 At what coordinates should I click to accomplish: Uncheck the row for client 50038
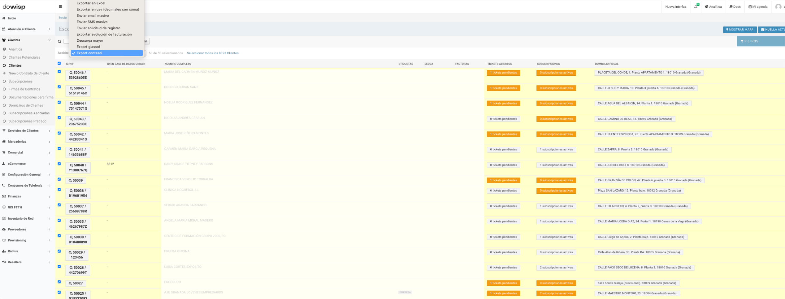point(59,190)
